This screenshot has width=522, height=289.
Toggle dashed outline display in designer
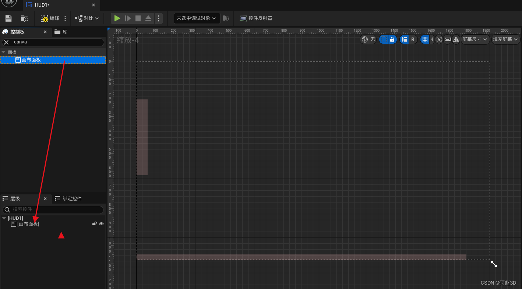click(384, 39)
